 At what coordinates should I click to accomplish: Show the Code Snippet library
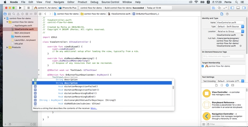[x=222, y=85]
